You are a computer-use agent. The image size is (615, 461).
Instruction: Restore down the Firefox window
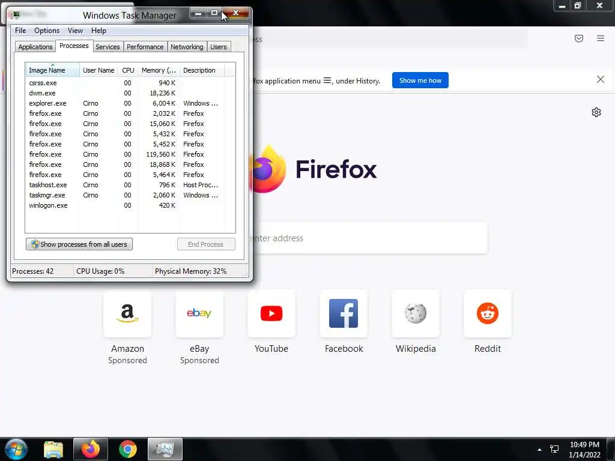(578, 5)
